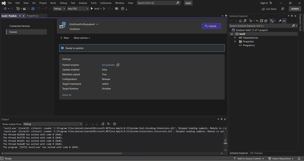304x161 pixels.
Task: Click the Search (Ctrl+Q) box
Action: click(159, 3)
